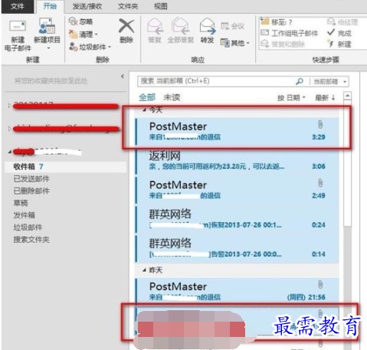Screen dimensions: 367x350
Task: Open the 返利网 email from 3:06
Action: [x=238, y=161]
